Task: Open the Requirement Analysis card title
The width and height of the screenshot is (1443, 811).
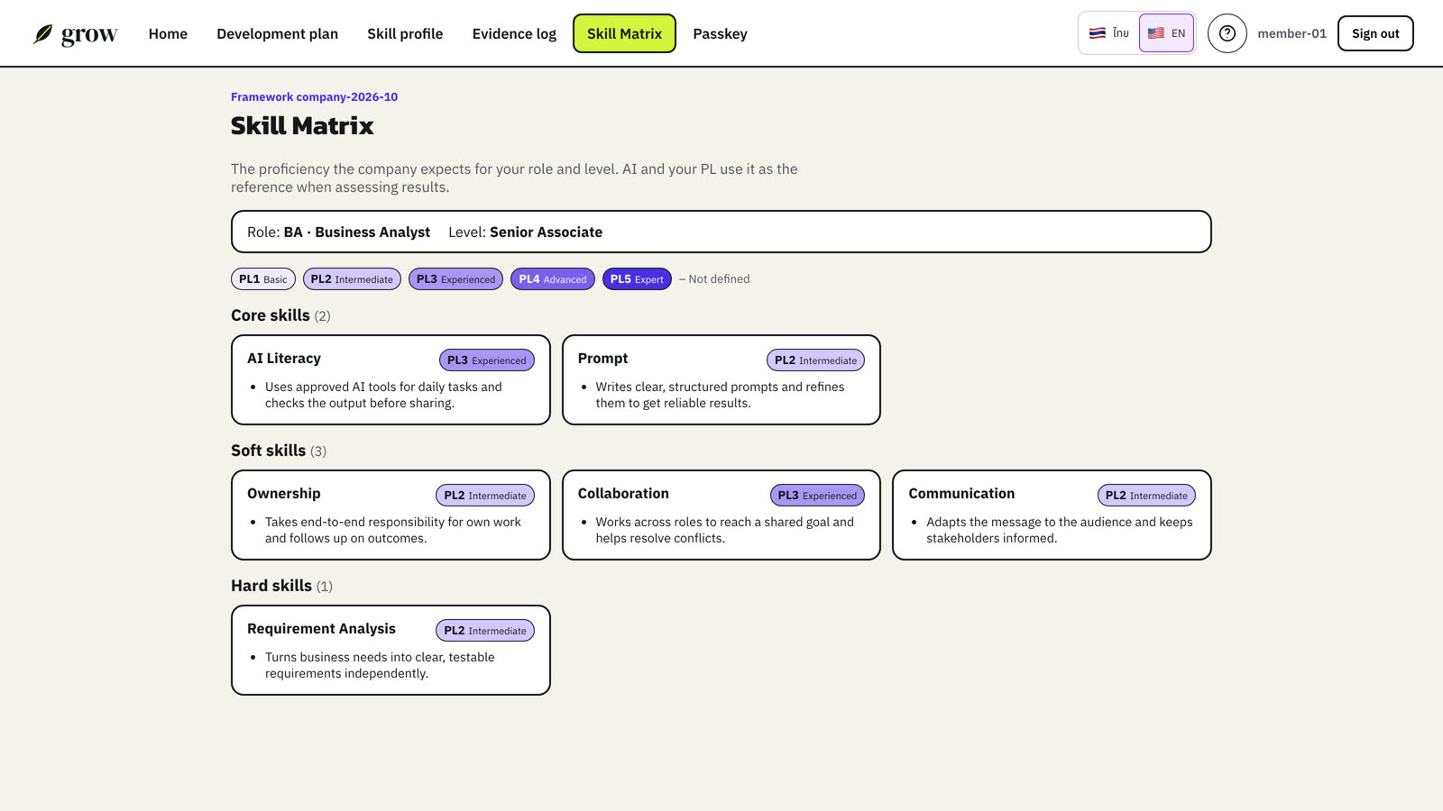Action: click(x=321, y=628)
